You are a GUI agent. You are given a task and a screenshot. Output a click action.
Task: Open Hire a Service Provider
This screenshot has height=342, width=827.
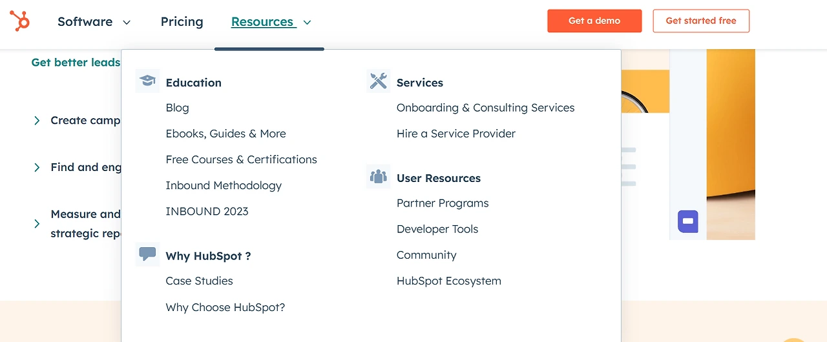pos(456,134)
